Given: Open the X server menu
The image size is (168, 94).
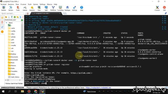Looking at the screenshot, I should pyautogui.click(x=23, y=4).
